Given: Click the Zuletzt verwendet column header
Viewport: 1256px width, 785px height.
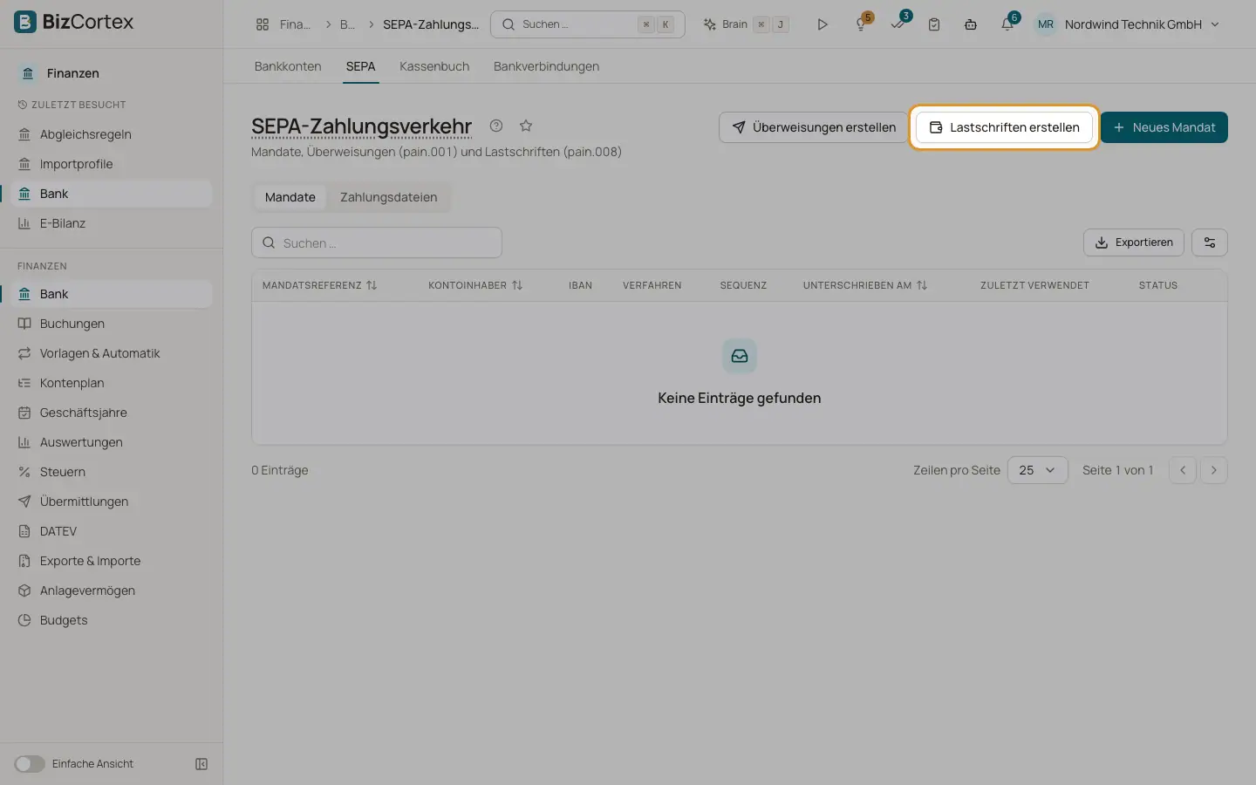Looking at the screenshot, I should [1034, 285].
